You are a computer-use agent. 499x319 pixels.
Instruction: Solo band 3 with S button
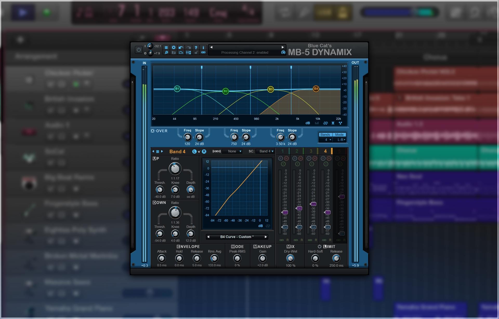(x=312, y=164)
